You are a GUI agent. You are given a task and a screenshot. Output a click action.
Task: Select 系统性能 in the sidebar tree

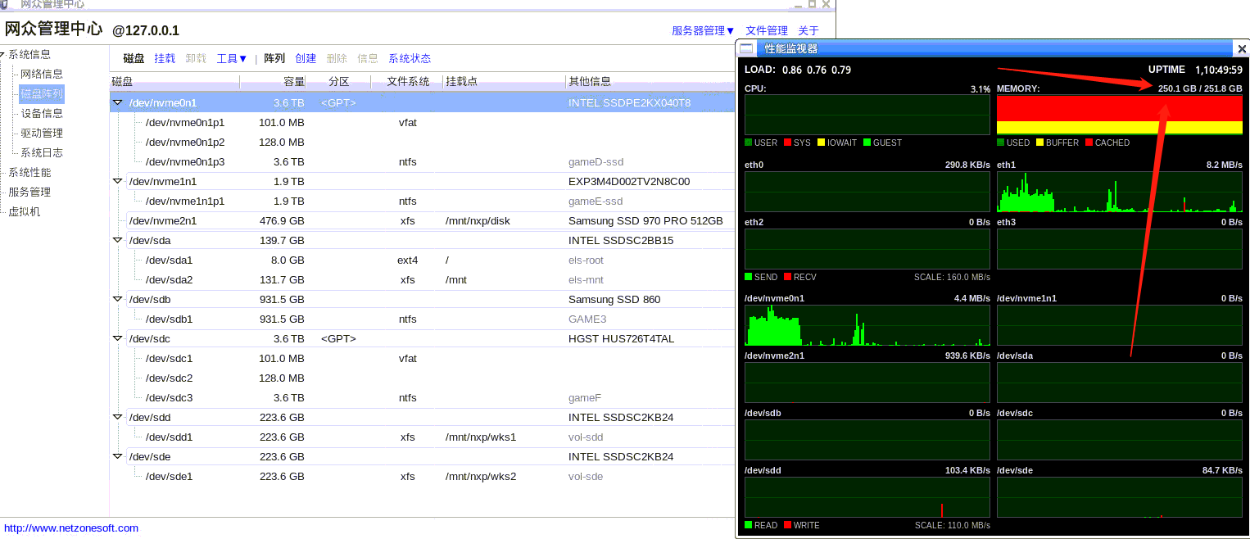pyautogui.click(x=29, y=173)
